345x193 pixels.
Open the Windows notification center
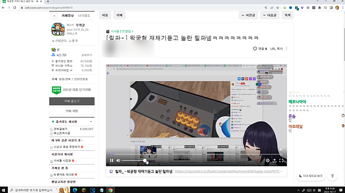coord(341,190)
